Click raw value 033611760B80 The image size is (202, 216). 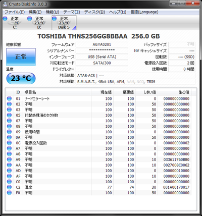pos(176,159)
